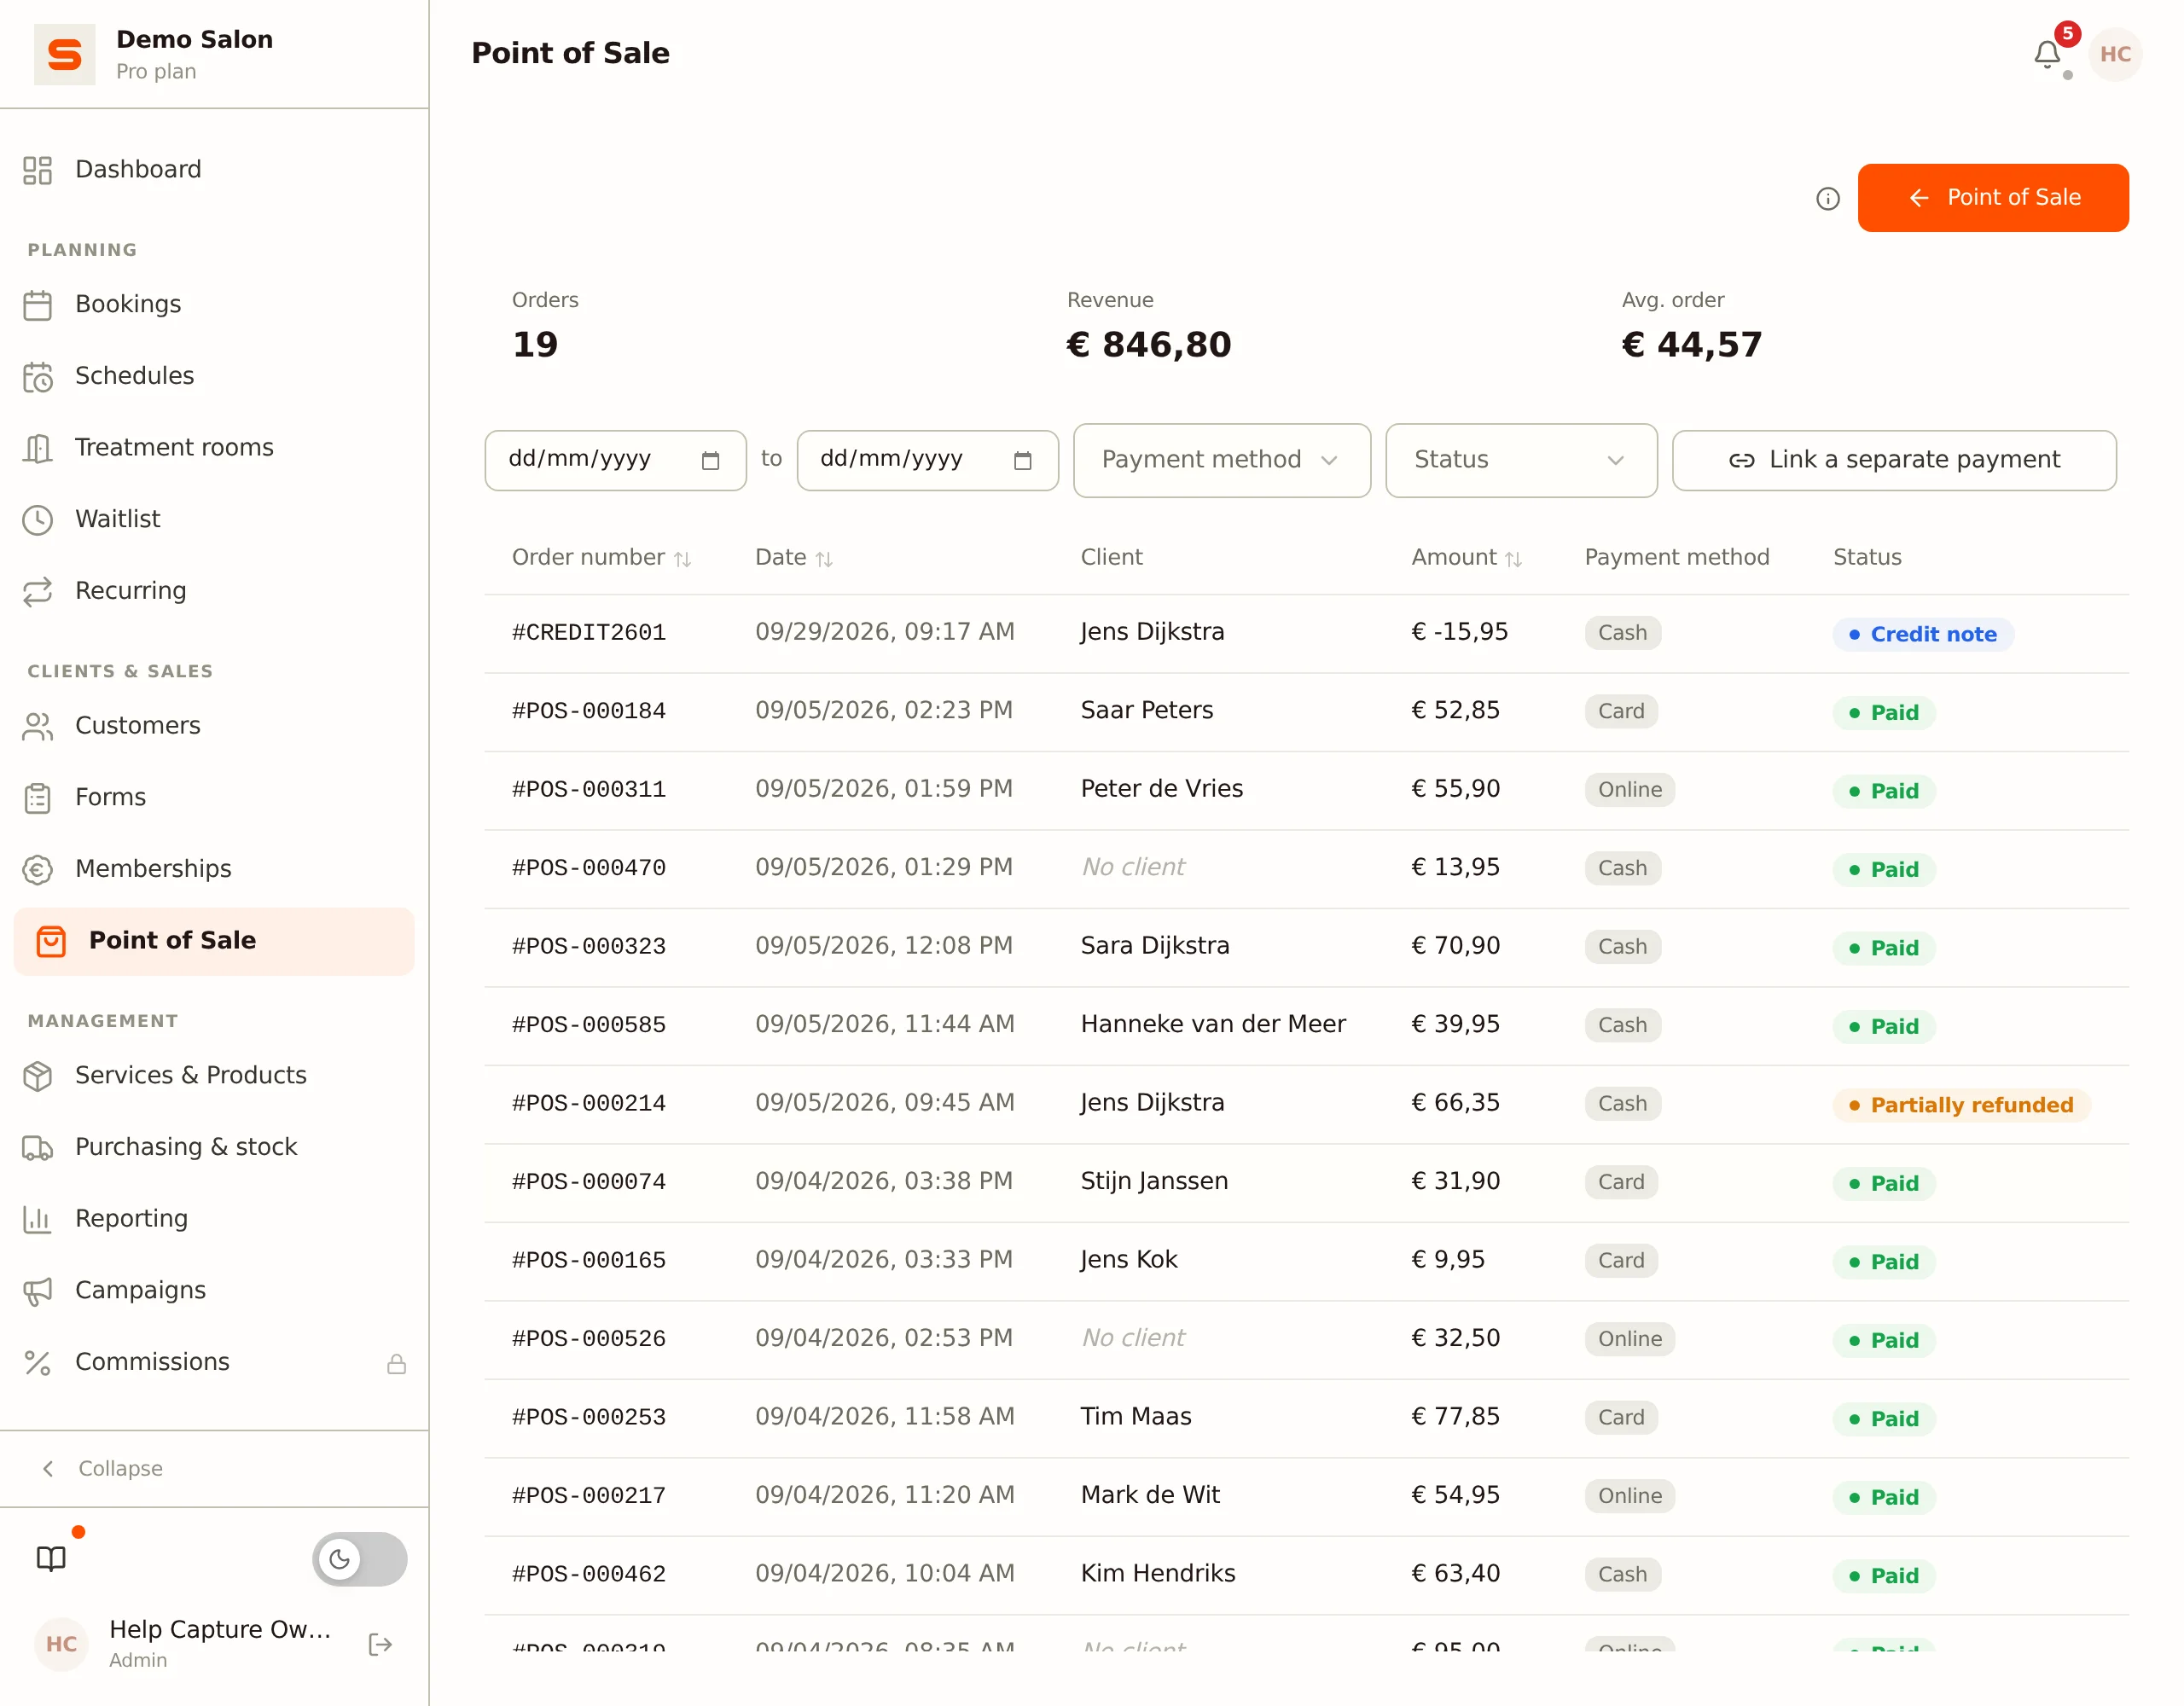Expand the Status filter dropdown
This screenshot has height=1706, width=2184.
(1520, 460)
